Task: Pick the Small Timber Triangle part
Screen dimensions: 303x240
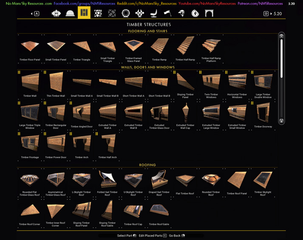Action: click(108, 49)
